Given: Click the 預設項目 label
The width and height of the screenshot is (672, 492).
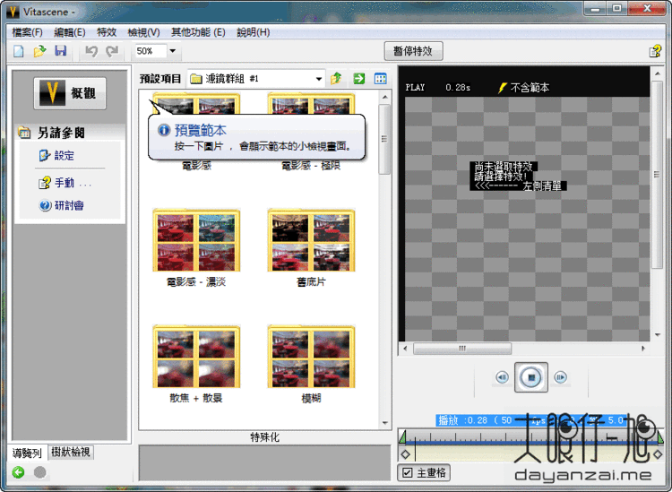Looking at the screenshot, I should [160, 79].
